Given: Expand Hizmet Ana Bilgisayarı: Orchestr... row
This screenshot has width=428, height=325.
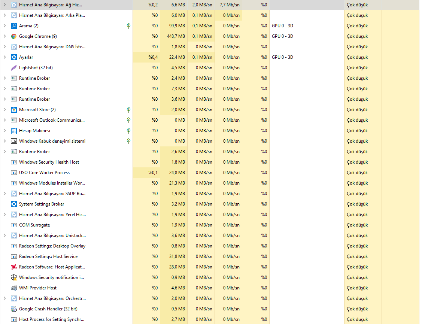Looking at the screenshot, I should point(4,298).
